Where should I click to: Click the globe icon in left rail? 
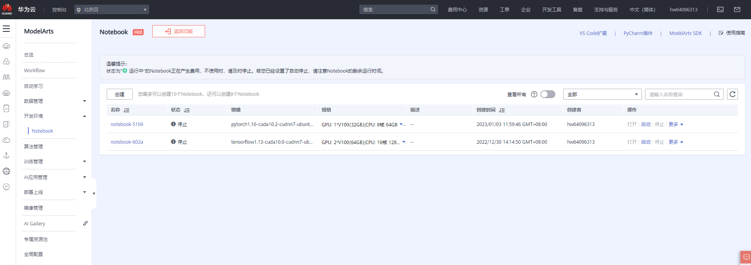pyautogui.click(x=6, y=171)
